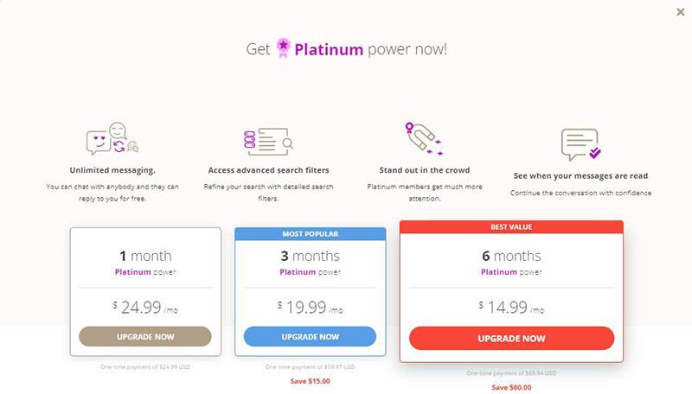This screenshot has width=692, height=394.
Task: Click the Stand out in the crowd heading
Action: pos(425,170)
